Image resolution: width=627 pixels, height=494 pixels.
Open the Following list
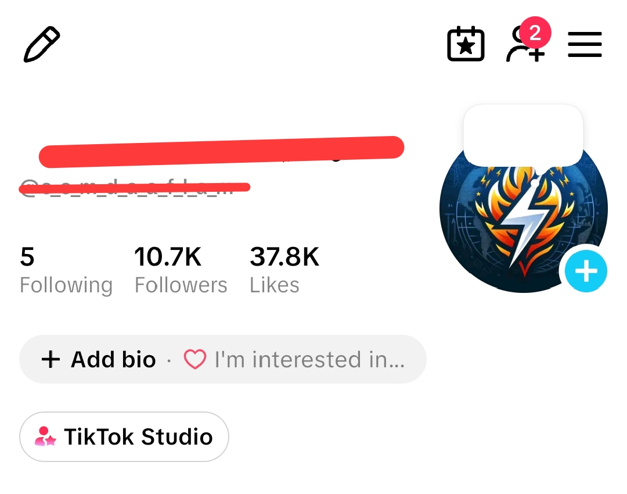(66, 271)
